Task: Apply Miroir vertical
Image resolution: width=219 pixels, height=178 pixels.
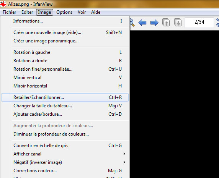Action: click(x=65, y=78)
